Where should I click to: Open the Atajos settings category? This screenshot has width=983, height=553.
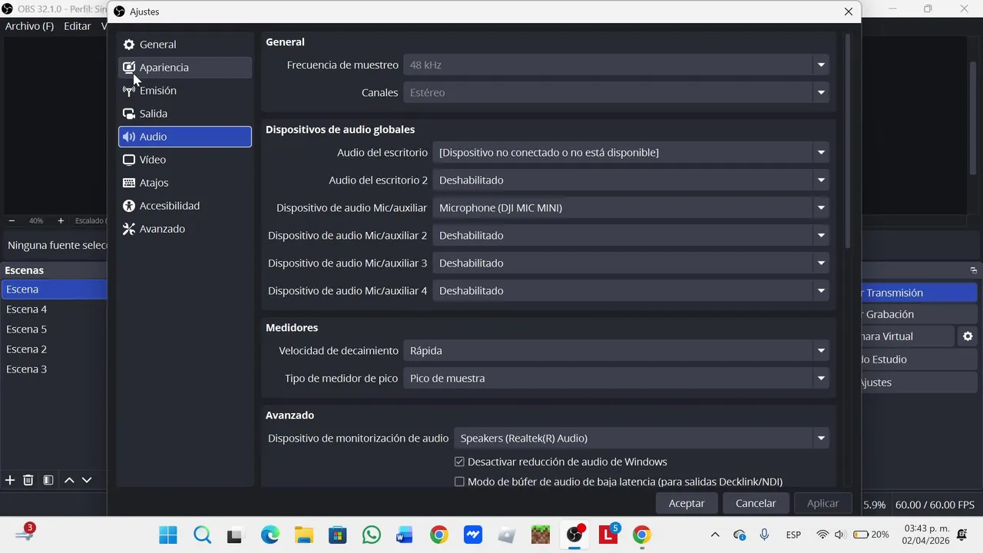pyautogui.click(x=184, y=183)
